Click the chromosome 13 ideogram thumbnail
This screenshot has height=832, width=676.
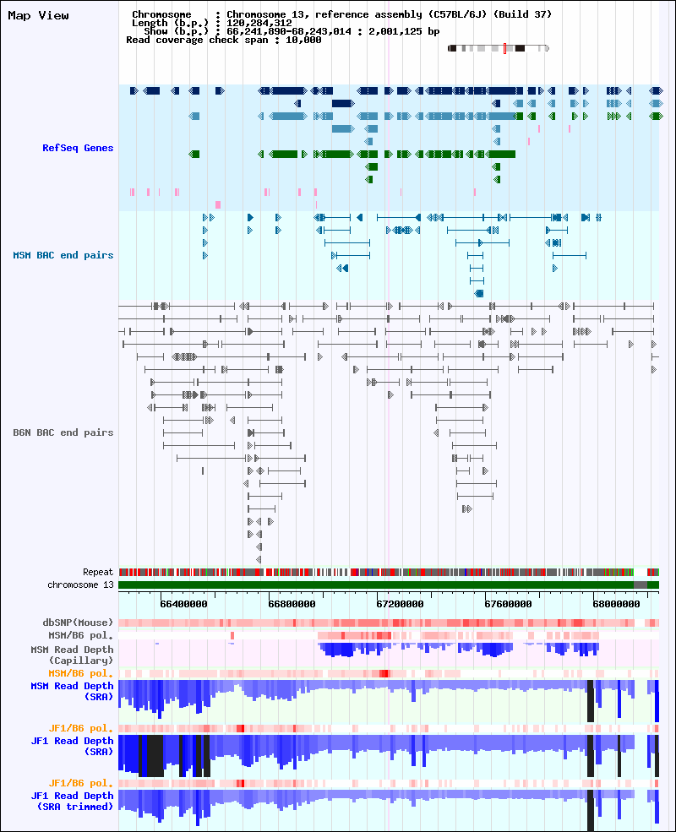tap(499, 48)
